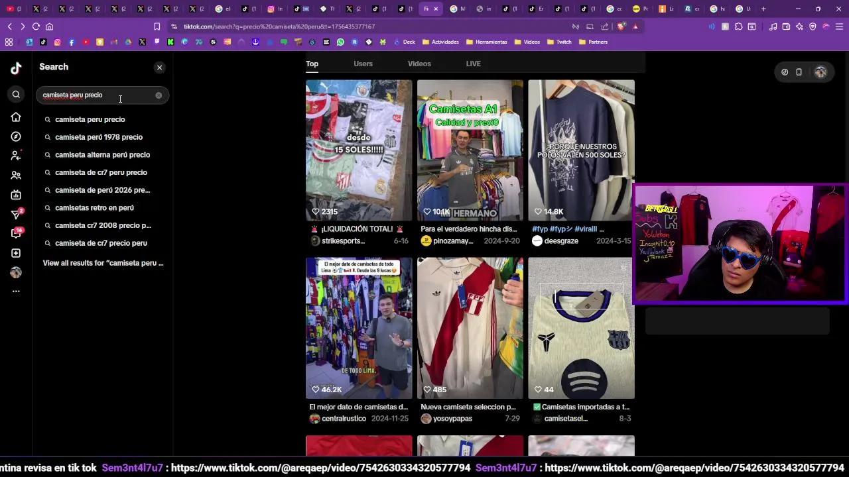Open the Barcelona Spotify jersey video thumbnail
Image resolution: width=849 pixels, height=477 pixels.
pyautogui.click(x=581, y=328)
